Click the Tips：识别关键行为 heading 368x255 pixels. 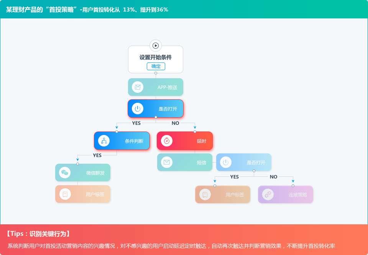tap(38, 234)
